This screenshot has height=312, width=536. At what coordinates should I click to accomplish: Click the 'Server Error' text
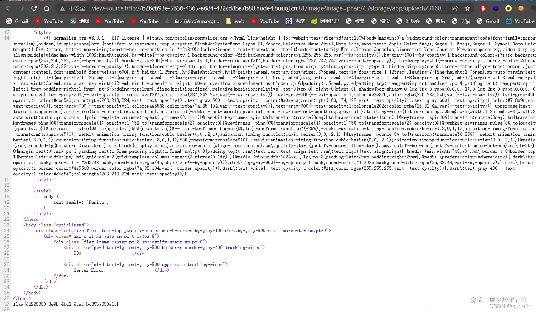89,270
